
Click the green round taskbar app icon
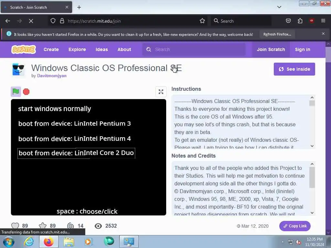click(x=109, y=241)
